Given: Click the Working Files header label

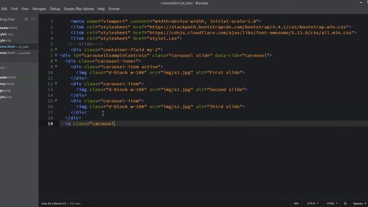Looking at the screenshot, I should pos(7,19).
